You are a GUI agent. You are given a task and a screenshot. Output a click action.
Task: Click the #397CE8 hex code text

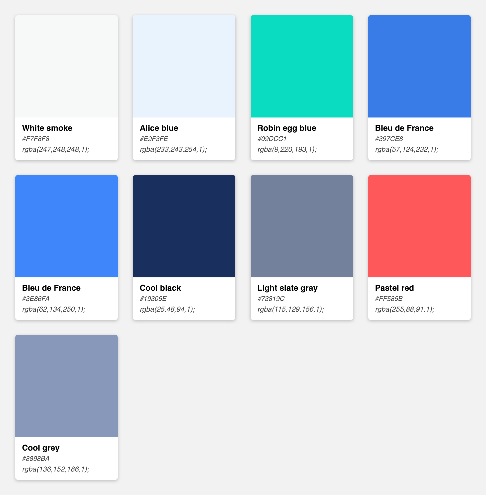tap(389, 139)
